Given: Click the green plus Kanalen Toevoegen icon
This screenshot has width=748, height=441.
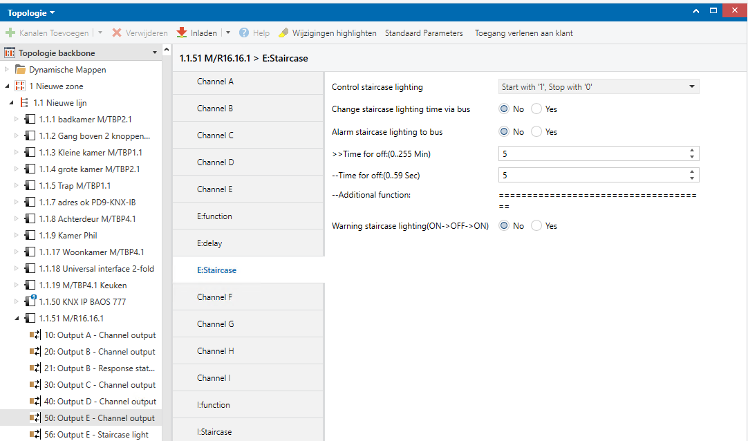Looking at the screenshot, I should point(10,33).
